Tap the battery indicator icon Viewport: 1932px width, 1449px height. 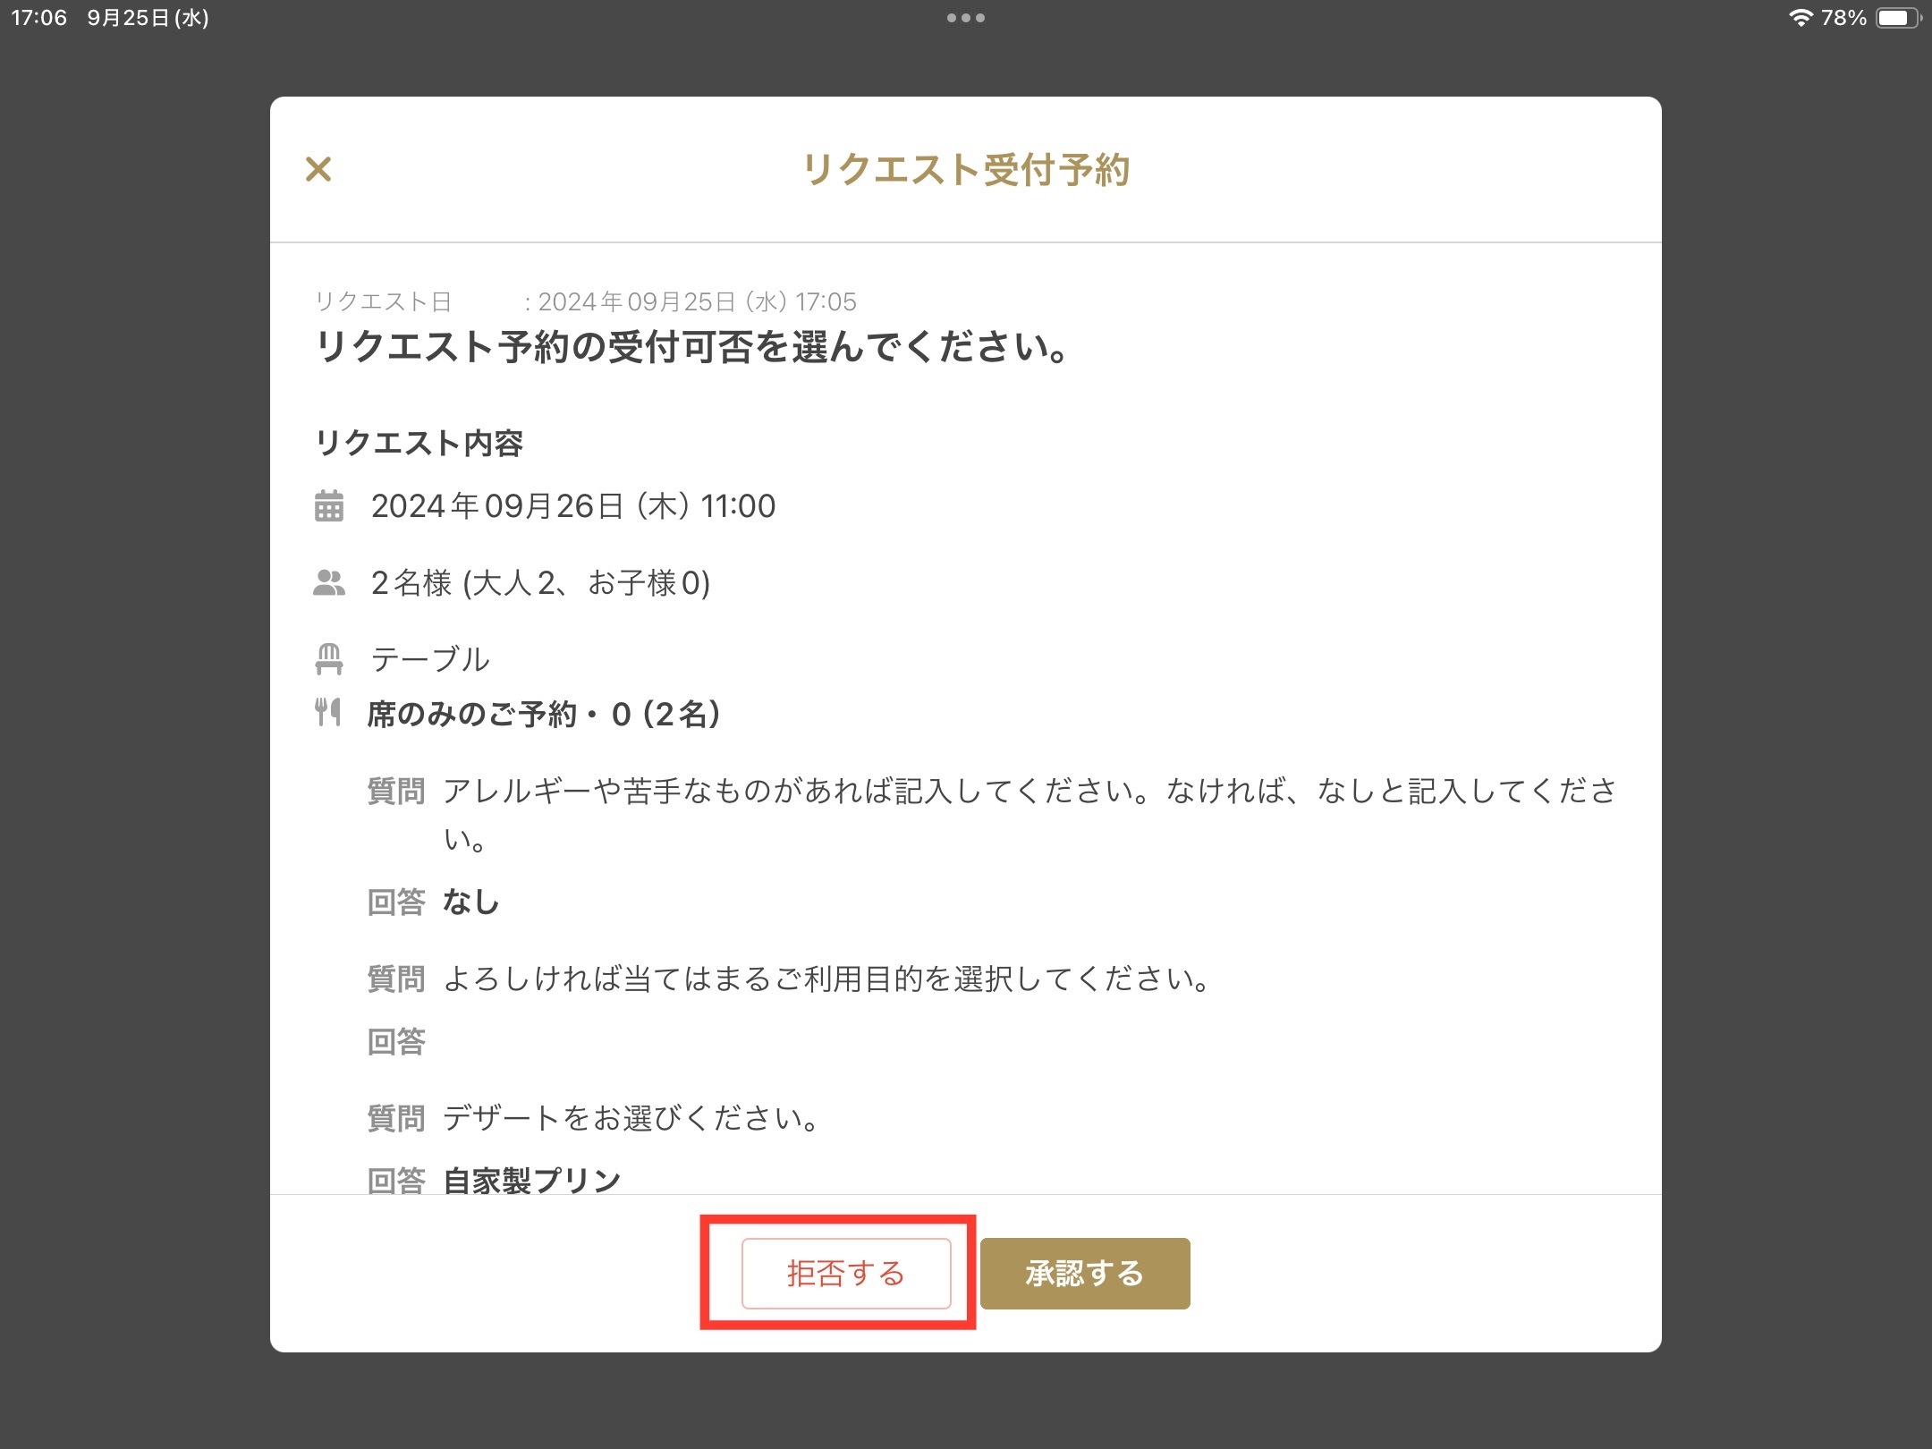point(1897,18)
